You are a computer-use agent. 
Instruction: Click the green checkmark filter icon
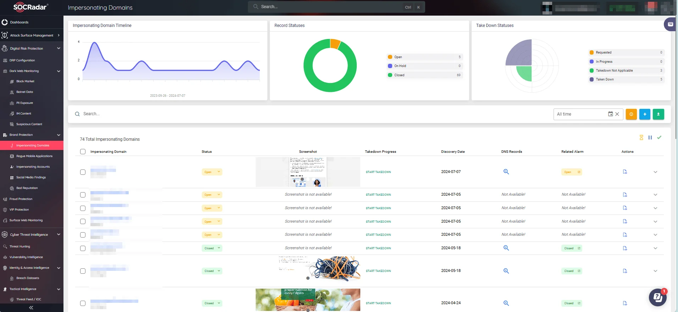point(659,138)
